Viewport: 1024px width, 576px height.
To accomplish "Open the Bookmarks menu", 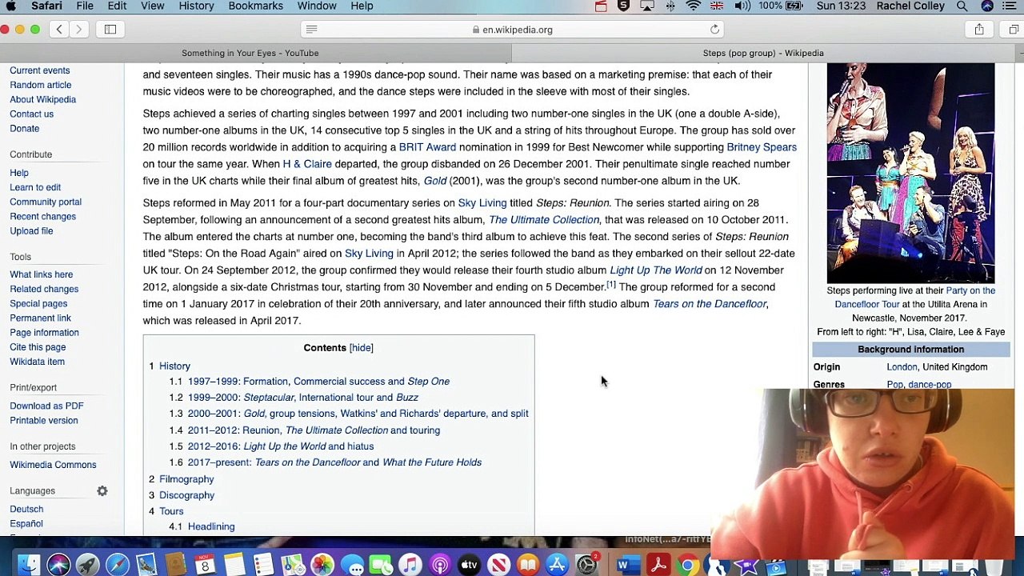I will click(255, 6).
